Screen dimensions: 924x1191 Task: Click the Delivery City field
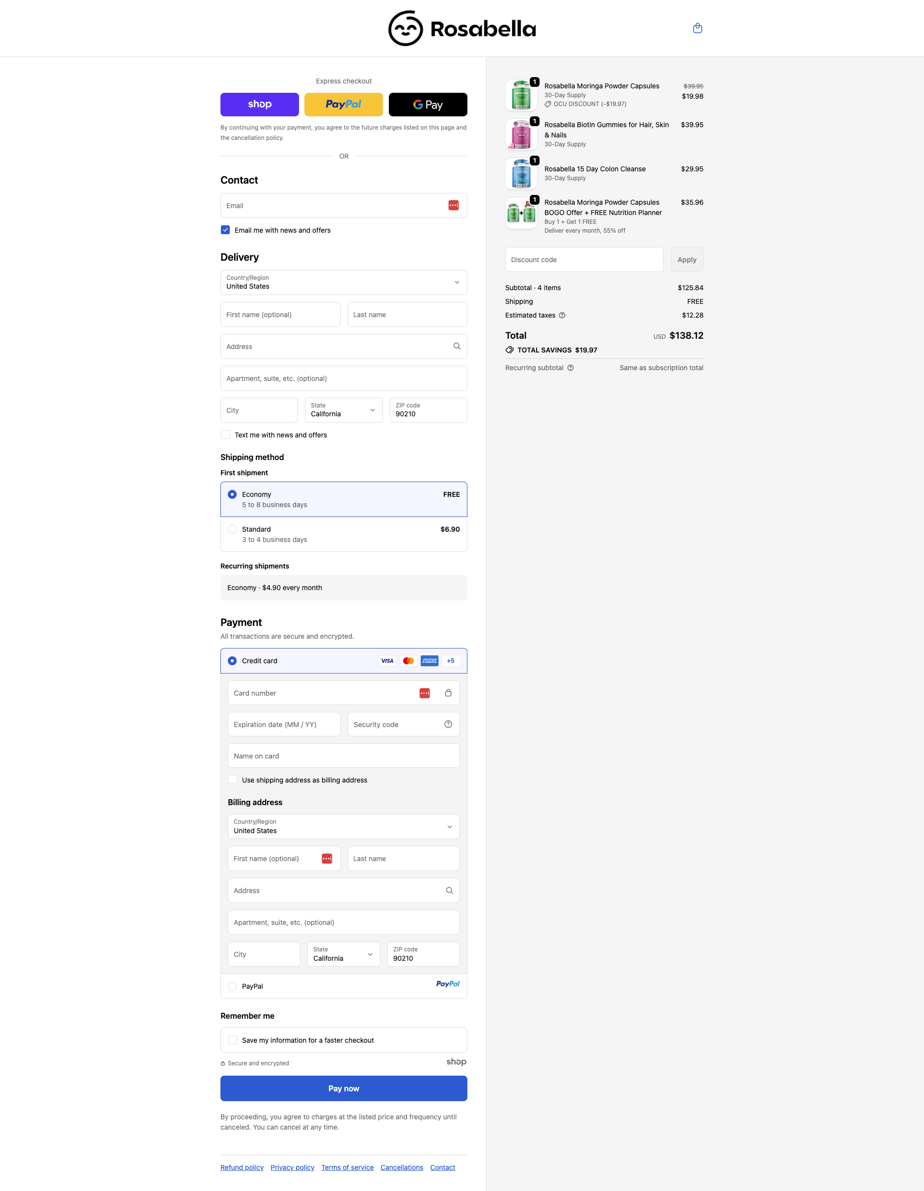[259, 410]
